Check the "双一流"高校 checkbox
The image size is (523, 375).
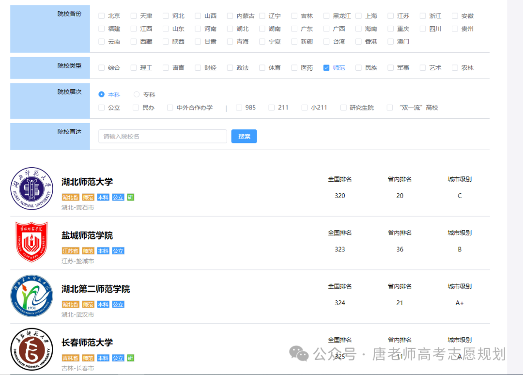(x=389, y=108)
